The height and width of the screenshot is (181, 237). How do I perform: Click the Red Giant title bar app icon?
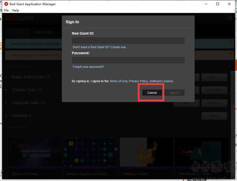click(x=6, y=4)
